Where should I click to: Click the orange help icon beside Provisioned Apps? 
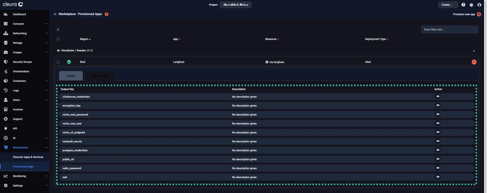[x=107, y=14]
